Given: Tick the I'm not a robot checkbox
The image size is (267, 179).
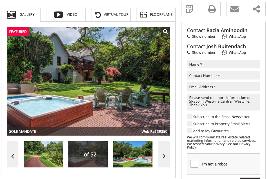Looking at the screenshot, I should 194,164.
